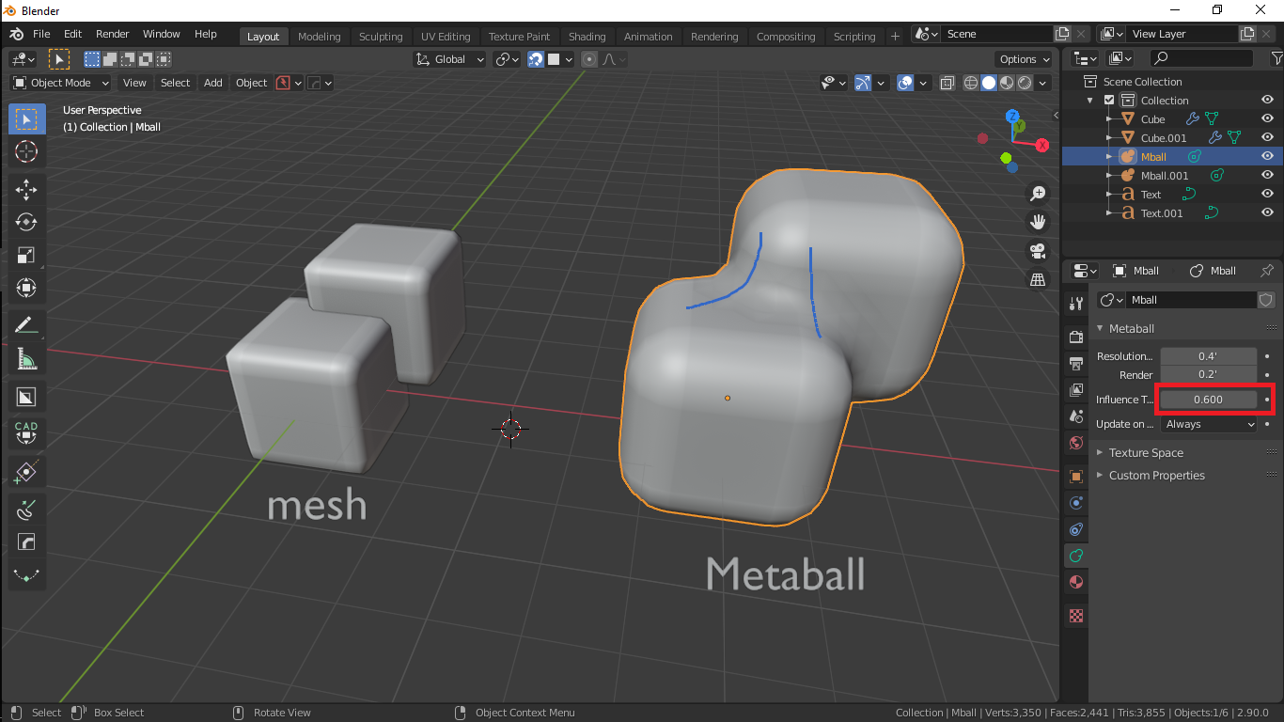The image size is (1284, 722).
Task: Open the Update on 'Always' dropdown
Action: [1209, 424]
